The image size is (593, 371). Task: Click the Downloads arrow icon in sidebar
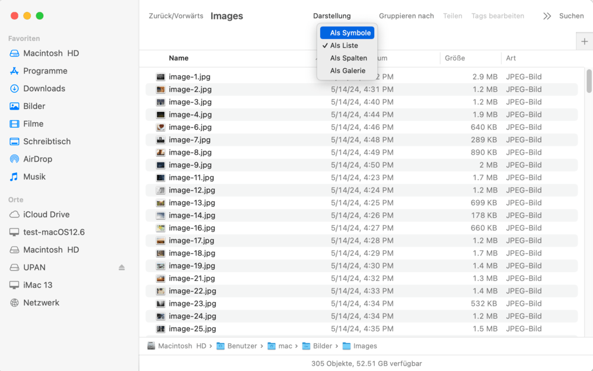pos(14,88)
